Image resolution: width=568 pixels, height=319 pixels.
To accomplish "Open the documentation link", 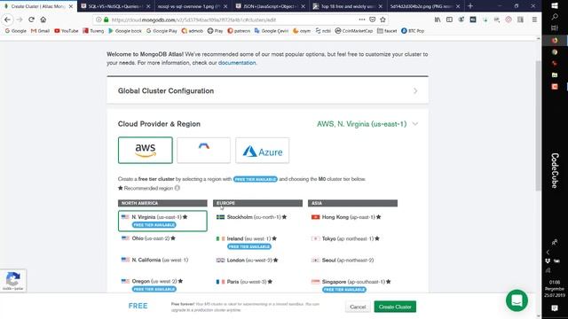I will 237,63.
